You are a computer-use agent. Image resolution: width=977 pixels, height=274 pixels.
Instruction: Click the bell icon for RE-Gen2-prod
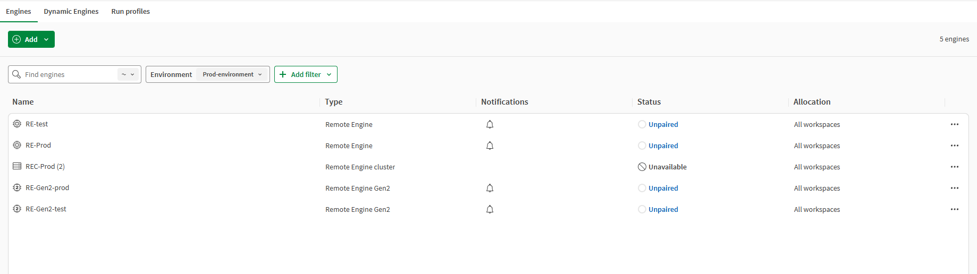(x=490, y=188)
